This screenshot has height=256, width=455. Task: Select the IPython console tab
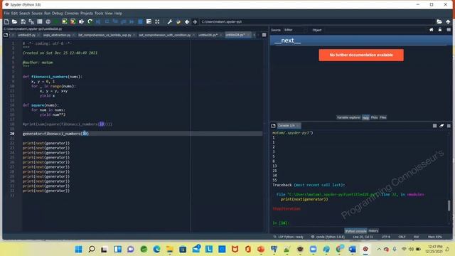(x=355, y=230)
